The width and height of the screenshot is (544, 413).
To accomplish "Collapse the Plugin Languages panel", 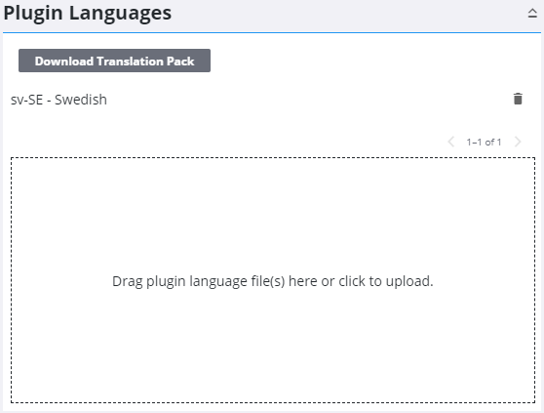I will pos(532,14).
